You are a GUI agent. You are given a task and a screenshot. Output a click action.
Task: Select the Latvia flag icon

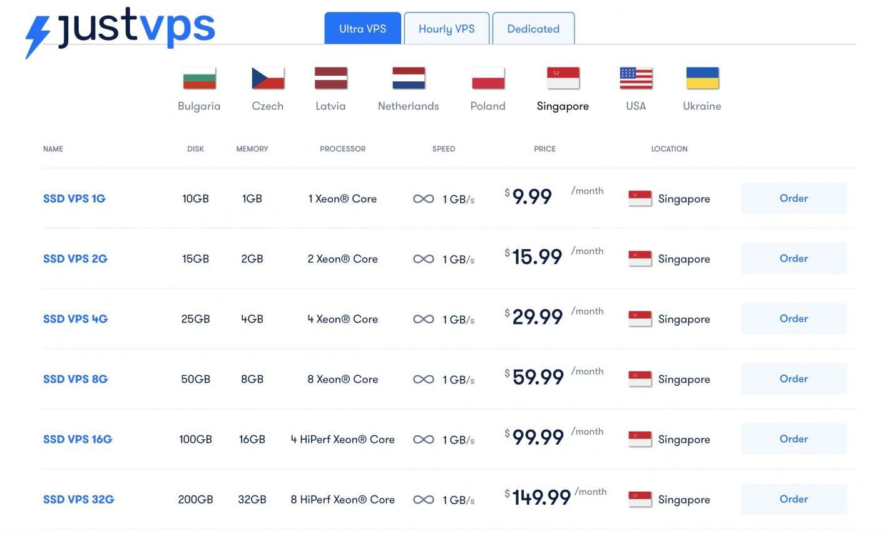tap(330, 78)
